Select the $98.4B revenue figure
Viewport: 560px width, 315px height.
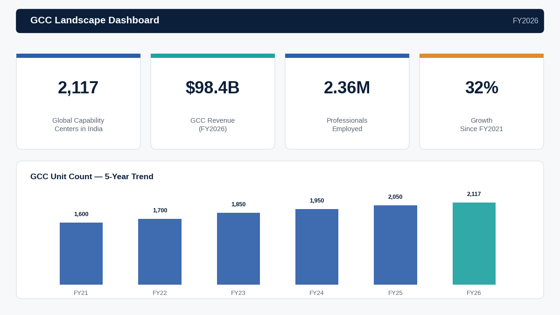point(212,88)
